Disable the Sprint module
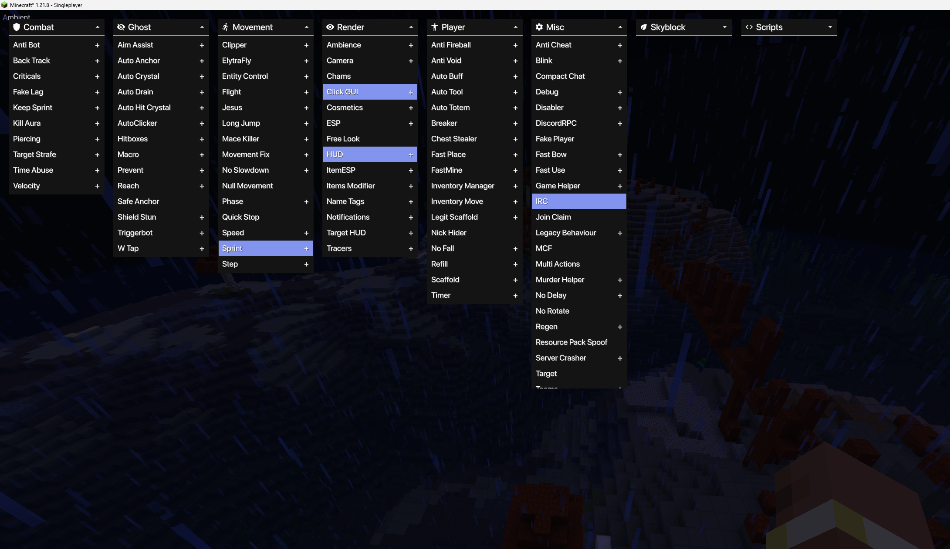Image resolution: width=950 pixels, height=549 pixels. (x=266, y=248)
